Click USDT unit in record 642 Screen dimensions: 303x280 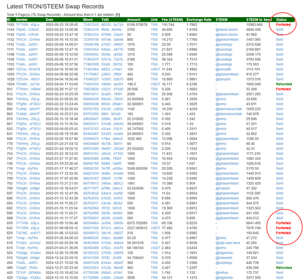pos(155,228)
